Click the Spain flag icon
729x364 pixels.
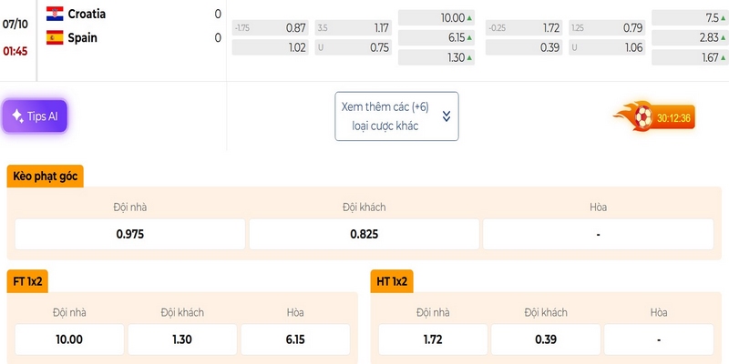coord(55,37)
